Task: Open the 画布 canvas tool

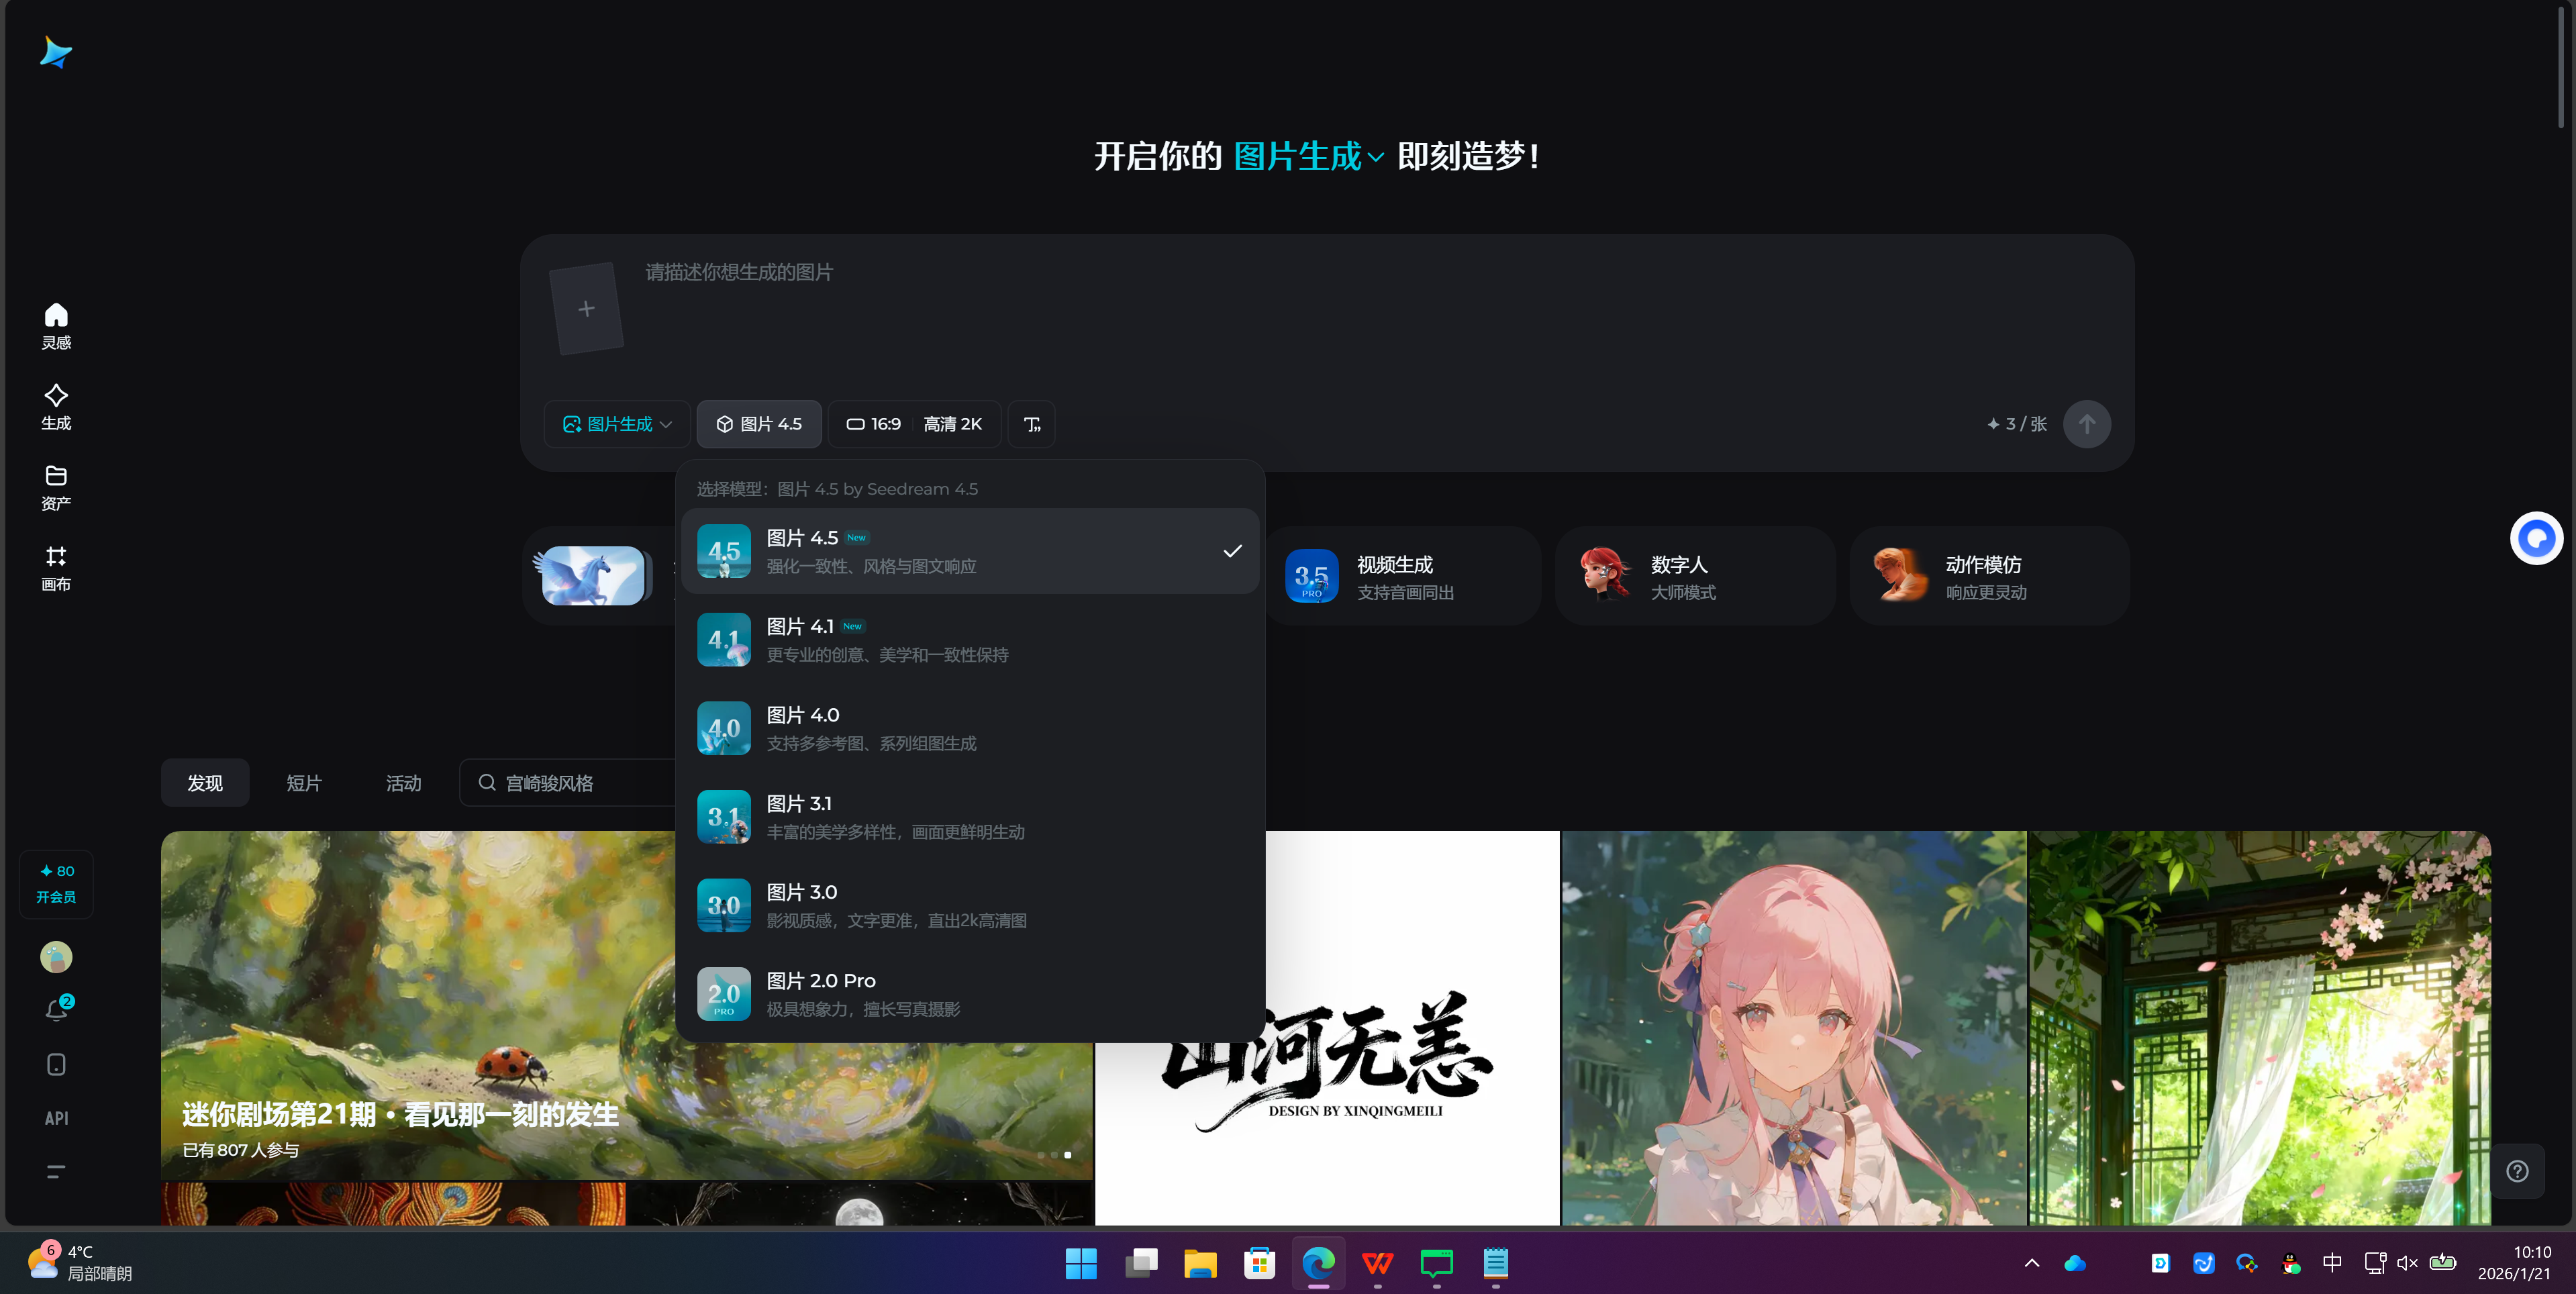Action: tap(55, 568)
